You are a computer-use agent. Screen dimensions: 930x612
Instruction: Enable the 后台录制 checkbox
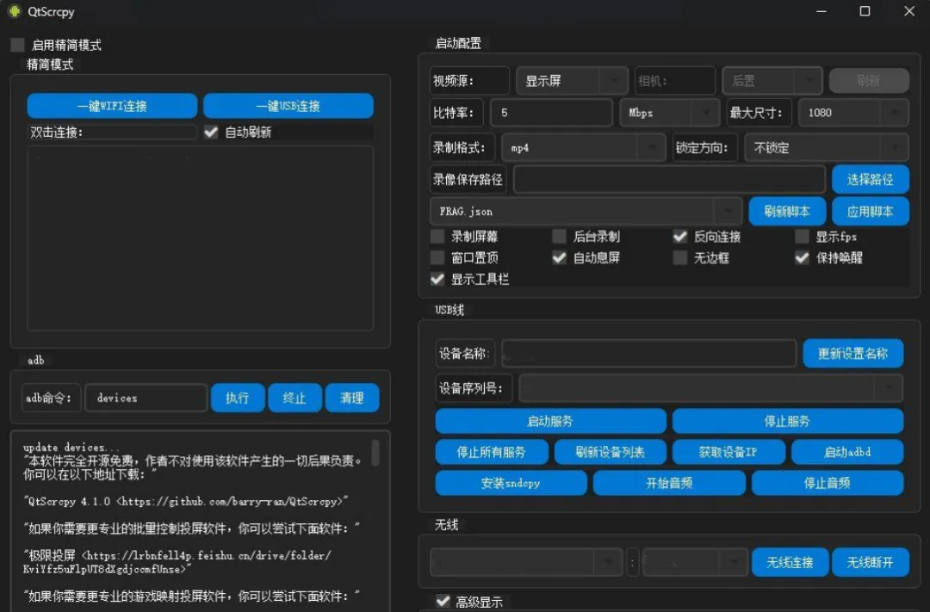[559, 237]
